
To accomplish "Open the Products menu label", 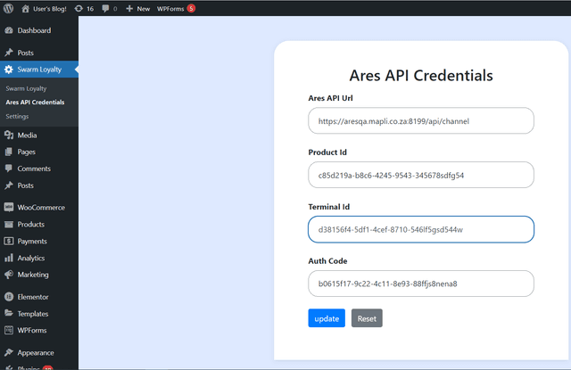I will pyautogui.click(x=31, y=225).
